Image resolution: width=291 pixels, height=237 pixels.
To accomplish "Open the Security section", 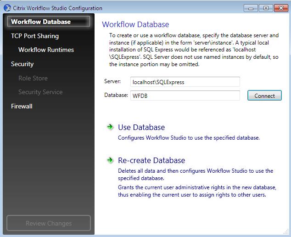I will (x=22, y=64).
